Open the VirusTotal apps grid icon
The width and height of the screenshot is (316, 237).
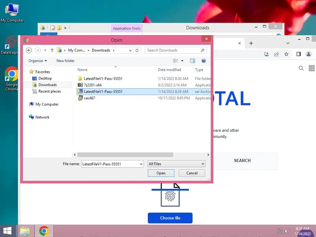(x=312, y=68)
